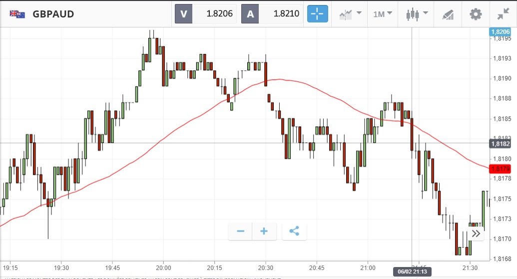Click the blue 1,8206 current price label
517x279 pixels.
pos(501,31)
